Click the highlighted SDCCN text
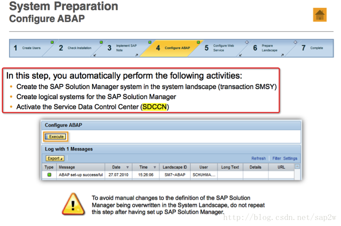 pos(154,107)
